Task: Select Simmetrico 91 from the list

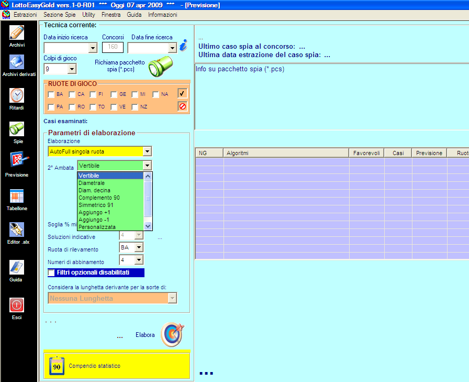Action: [110, 205]
